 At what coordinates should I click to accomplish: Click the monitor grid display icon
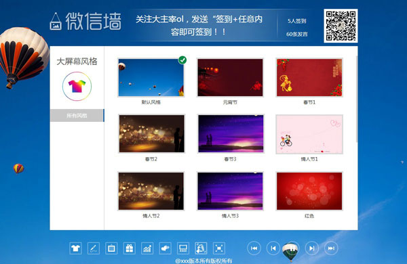pos(183,248)
